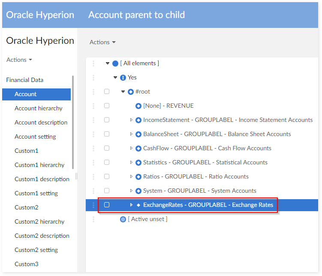The width and height of the screenshot is (322, 276).
Task: Expand the Ratios GROUPLABEL node
Action: 132,177
